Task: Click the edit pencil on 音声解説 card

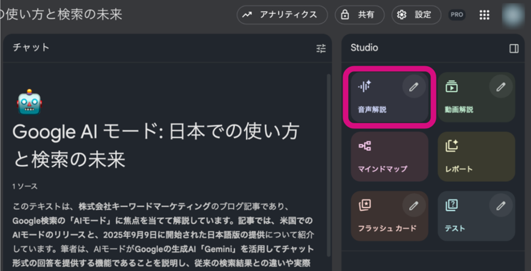Action: (414, 87)
